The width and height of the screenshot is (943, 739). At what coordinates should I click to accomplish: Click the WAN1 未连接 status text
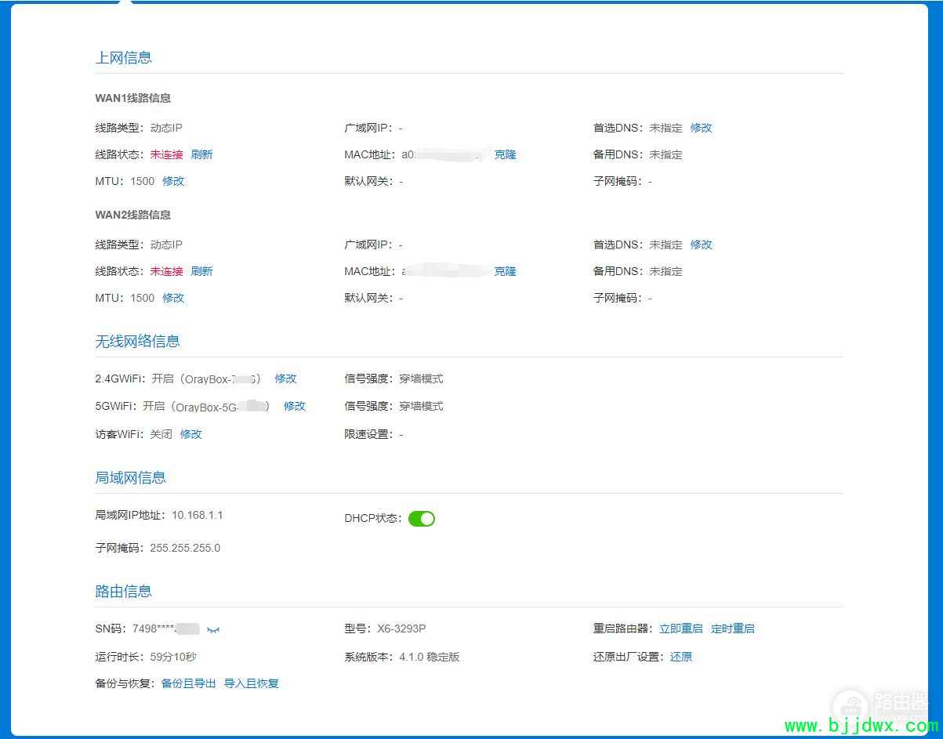(x=166, y=154)
